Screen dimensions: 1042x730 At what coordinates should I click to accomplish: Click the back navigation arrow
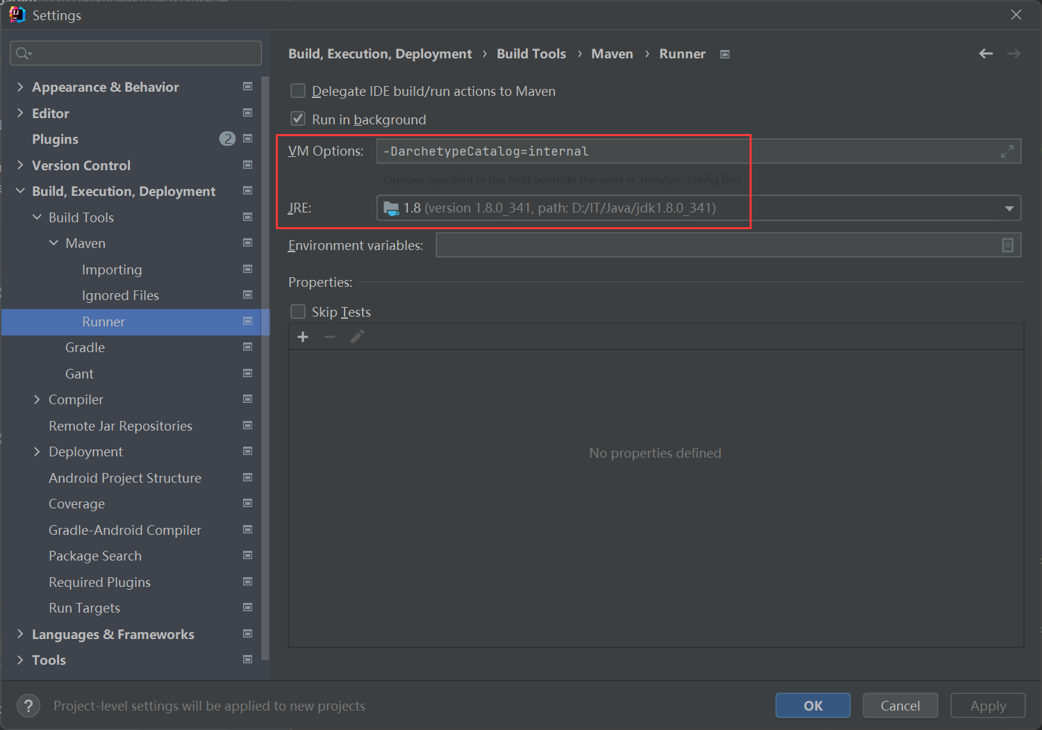click(986, 53)
